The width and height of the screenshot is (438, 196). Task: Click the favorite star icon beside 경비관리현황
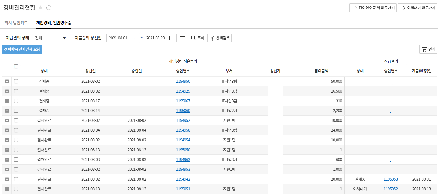[x=40, y=8]
